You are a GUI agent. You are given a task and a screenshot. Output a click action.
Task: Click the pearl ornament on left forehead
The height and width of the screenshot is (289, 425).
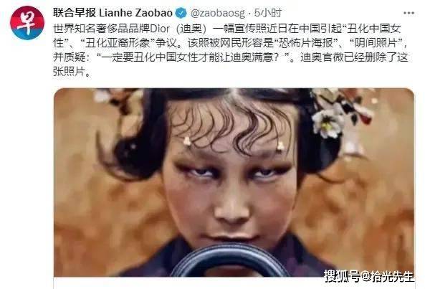point(187,141)
